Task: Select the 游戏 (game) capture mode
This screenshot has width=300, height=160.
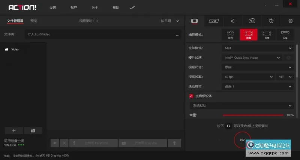Action: (x=230, y=34)
